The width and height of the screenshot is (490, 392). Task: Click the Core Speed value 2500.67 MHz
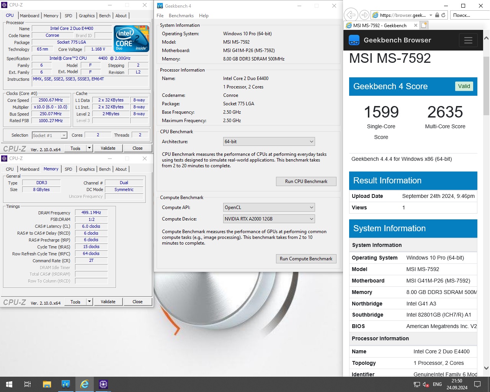[x=51, y=100]
